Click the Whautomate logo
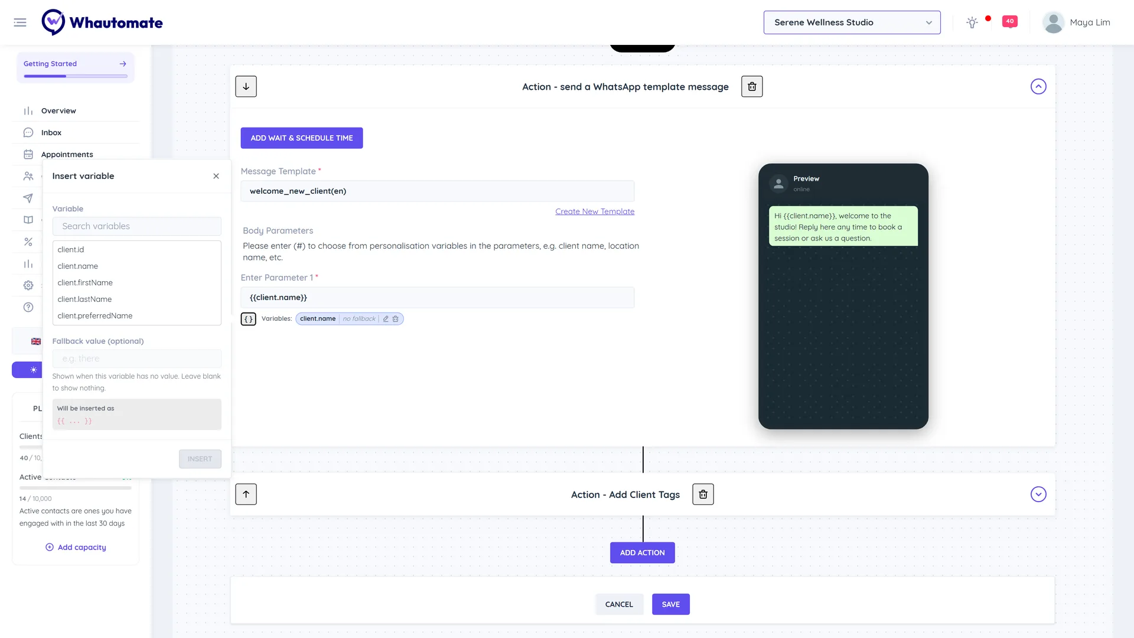 102,22
